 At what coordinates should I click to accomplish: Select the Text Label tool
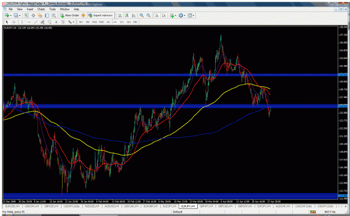63,22
